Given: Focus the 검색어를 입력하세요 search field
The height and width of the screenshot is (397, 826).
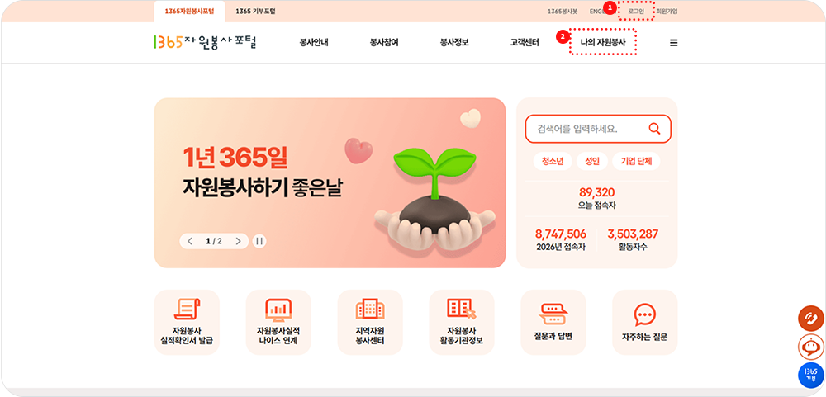Looking at the screenshot, I should (598, 129).
